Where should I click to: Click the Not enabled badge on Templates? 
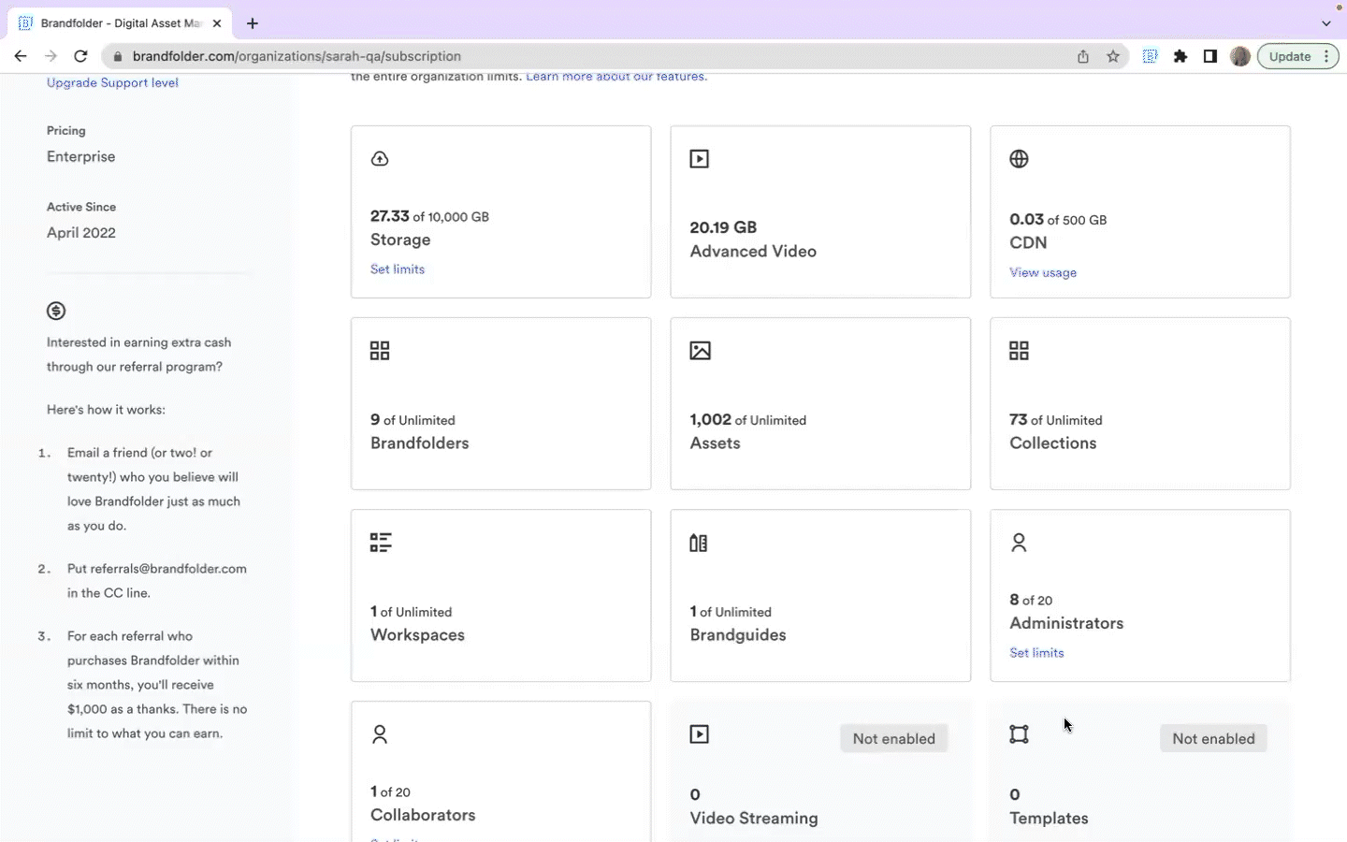click(x=1213, y=738)
